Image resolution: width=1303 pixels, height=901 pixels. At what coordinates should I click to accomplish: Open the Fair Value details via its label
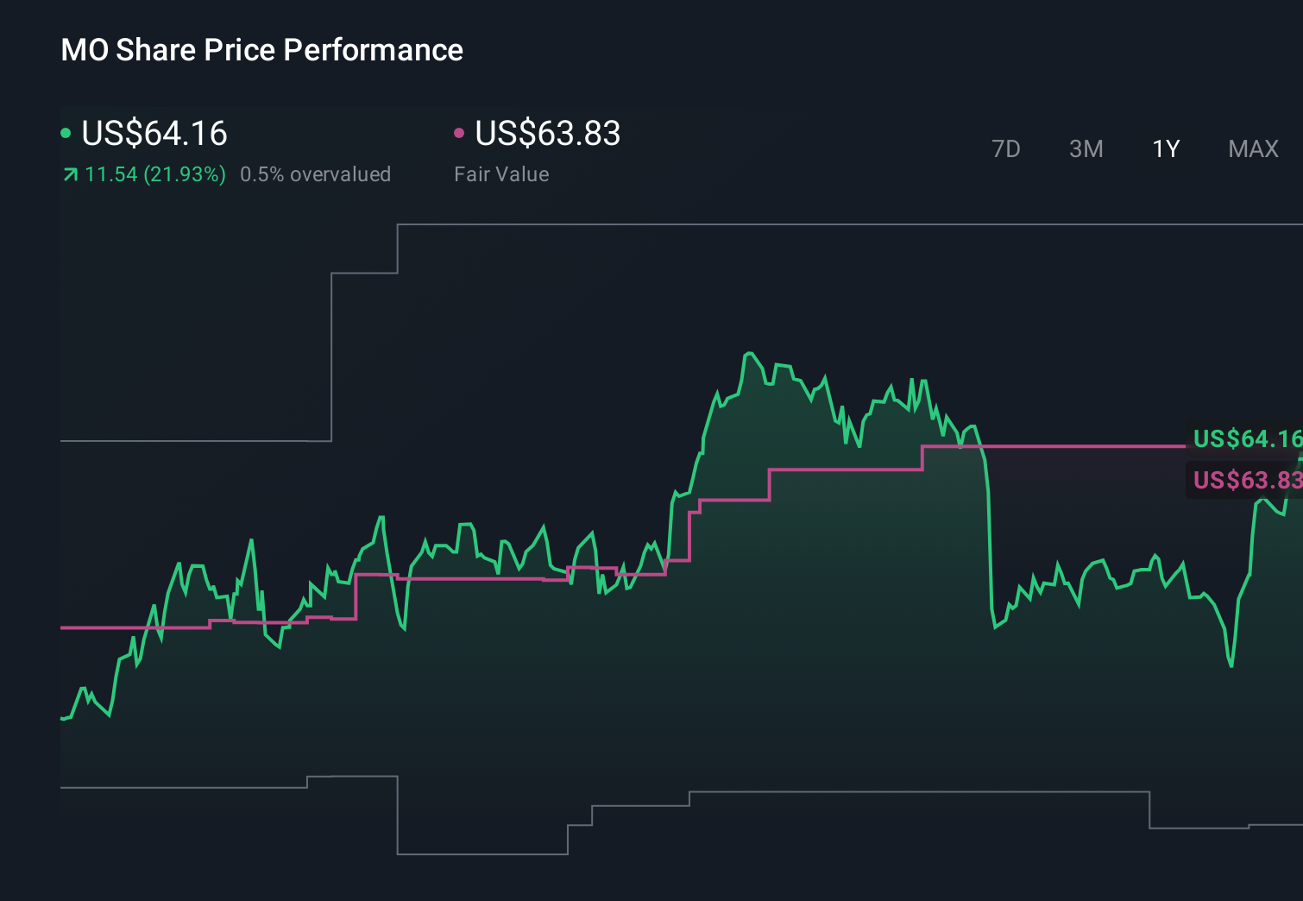point(501,174)
